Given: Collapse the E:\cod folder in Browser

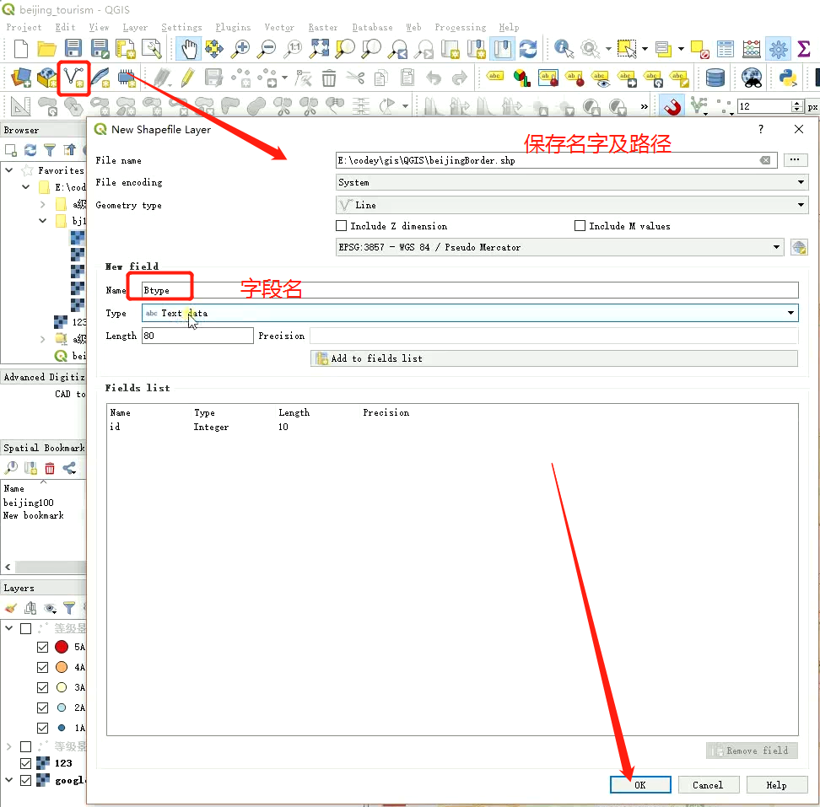Looking at the screenshot, I should click(25, 186).
